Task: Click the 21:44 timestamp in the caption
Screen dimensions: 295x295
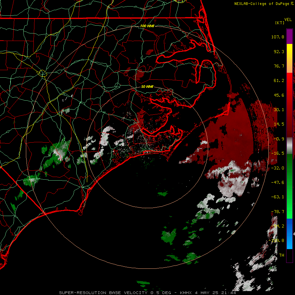Action: click(229, 293)
